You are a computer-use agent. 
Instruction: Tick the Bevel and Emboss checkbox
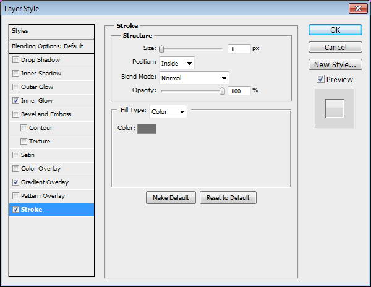click(15, 114)
